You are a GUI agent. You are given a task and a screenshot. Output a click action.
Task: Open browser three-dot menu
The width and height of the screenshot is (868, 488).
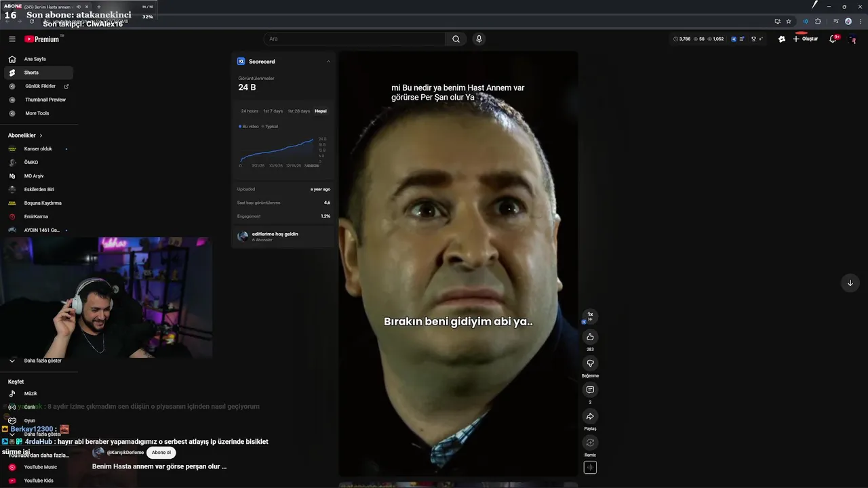[860, 21]
